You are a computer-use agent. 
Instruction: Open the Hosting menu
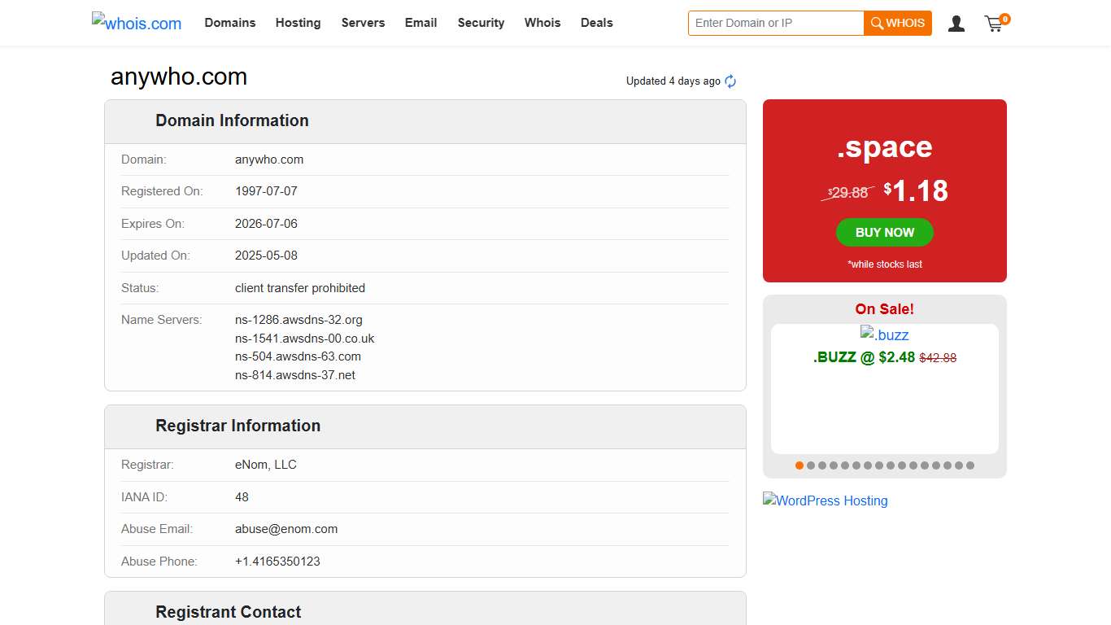[x=298, y=23]
